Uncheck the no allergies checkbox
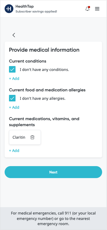The image size is (107, 230). click(12, 98)
